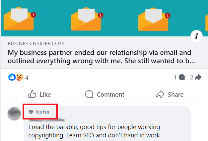Open the commenter's profile avatar
This screenshot has height=141, width=208.
(15, 114)
